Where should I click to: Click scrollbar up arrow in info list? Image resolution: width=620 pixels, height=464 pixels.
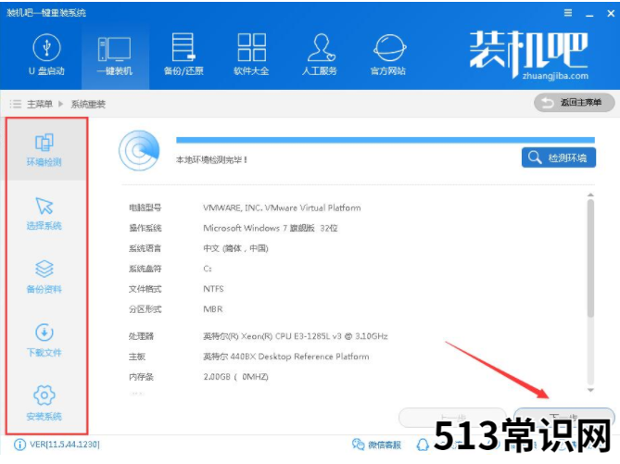(x=590, y=194)
